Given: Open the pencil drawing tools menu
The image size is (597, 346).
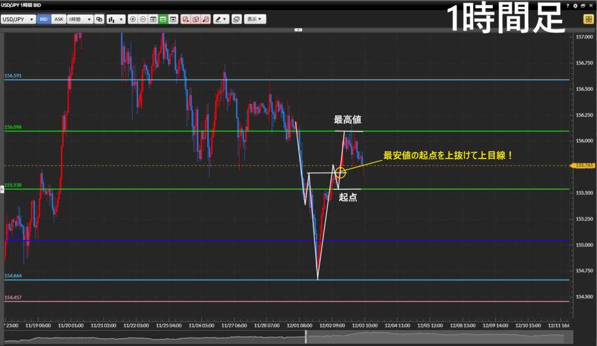Looking at the screenshot, I should pyautogui.click(x=221, y=19).
